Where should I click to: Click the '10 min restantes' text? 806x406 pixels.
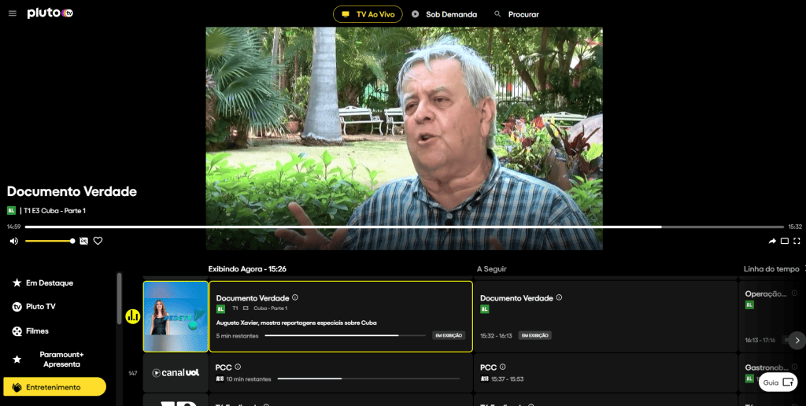248,379
